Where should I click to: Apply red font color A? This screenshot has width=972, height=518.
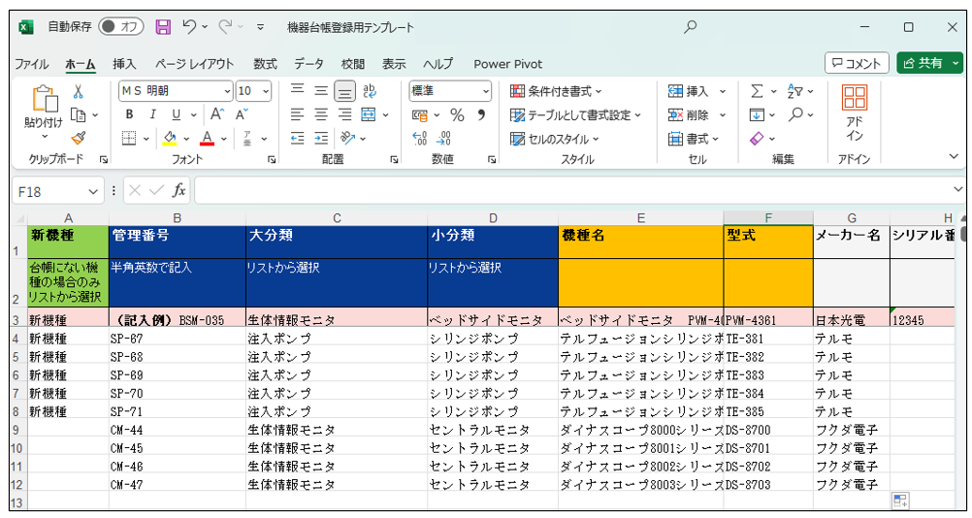[x=207, y=138]
